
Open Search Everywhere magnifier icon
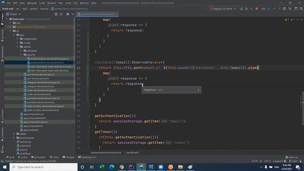pos(301,9)
